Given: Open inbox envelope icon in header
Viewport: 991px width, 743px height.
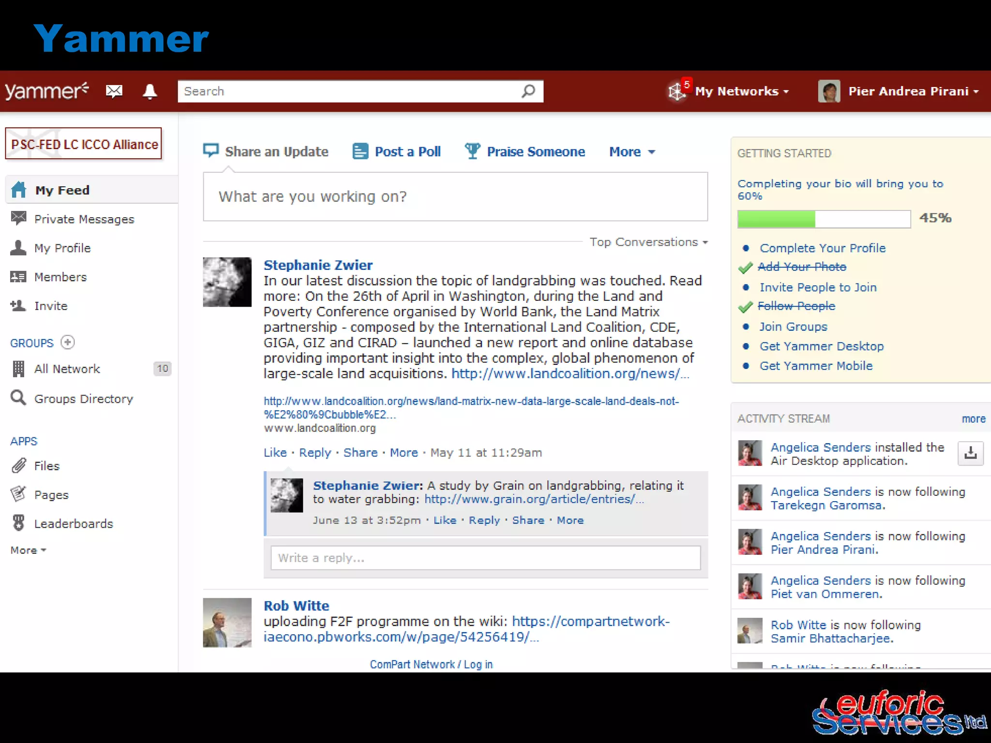Looking at the screenshot, I should (x=114, y=91).
